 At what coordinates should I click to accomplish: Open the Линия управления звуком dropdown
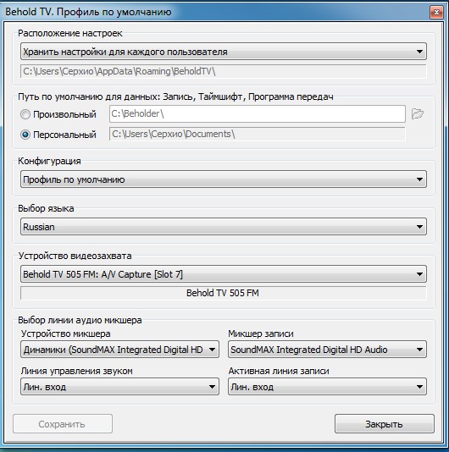pyautogui.click(x=119, y=387)
